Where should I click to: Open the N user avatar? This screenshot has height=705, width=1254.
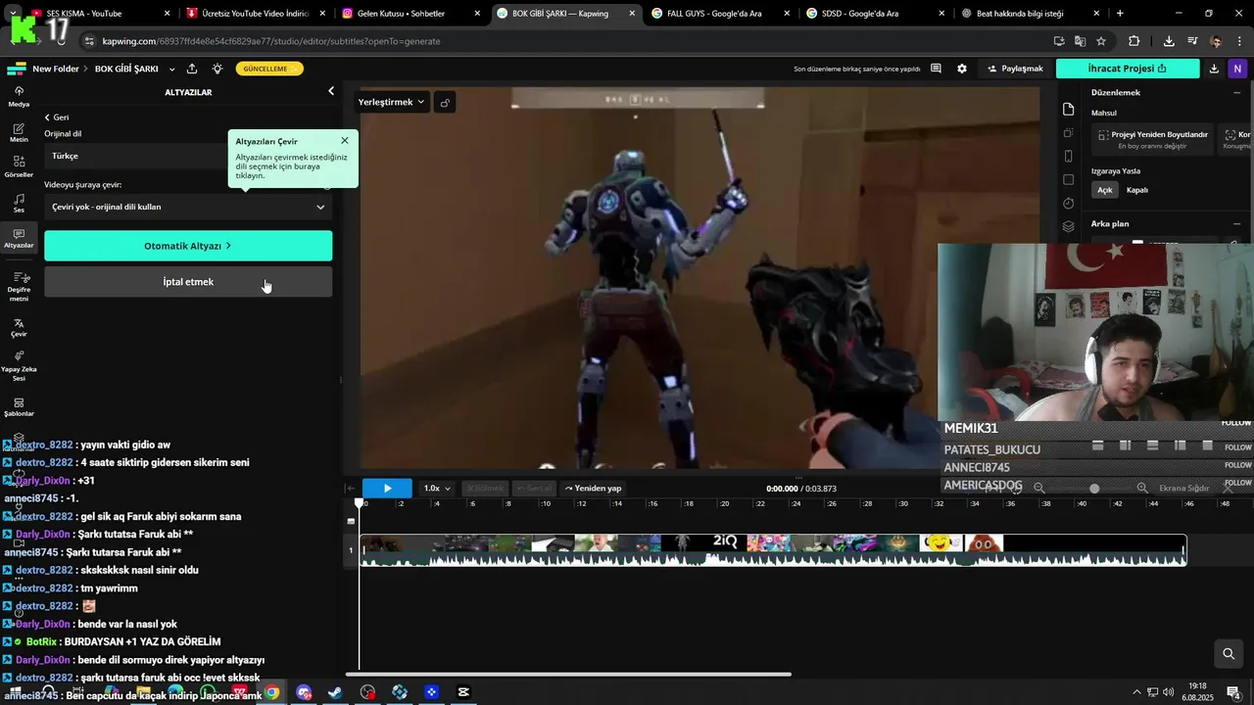click(1237, 69)
